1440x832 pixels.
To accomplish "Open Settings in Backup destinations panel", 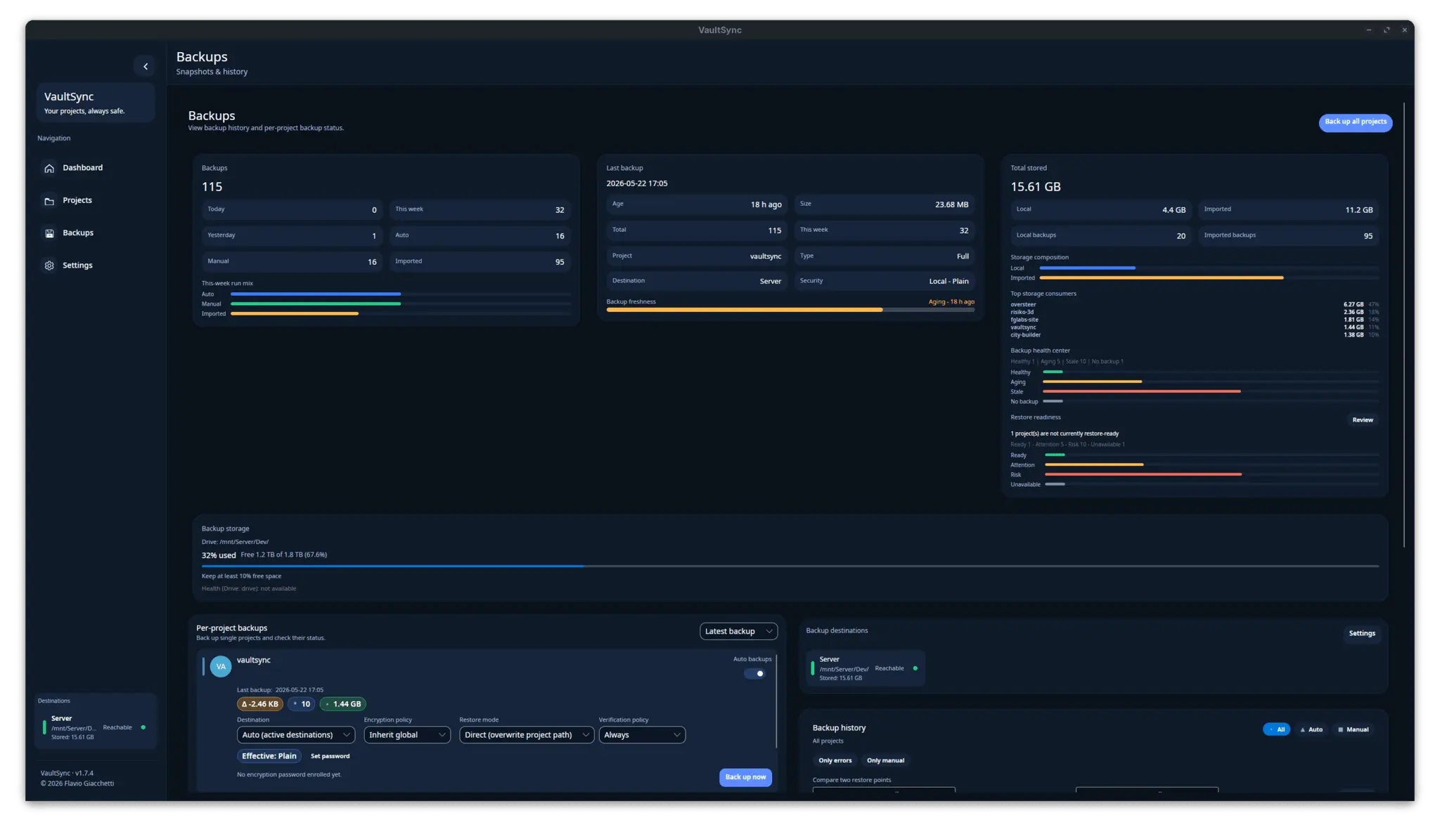I will (1361, 633).
